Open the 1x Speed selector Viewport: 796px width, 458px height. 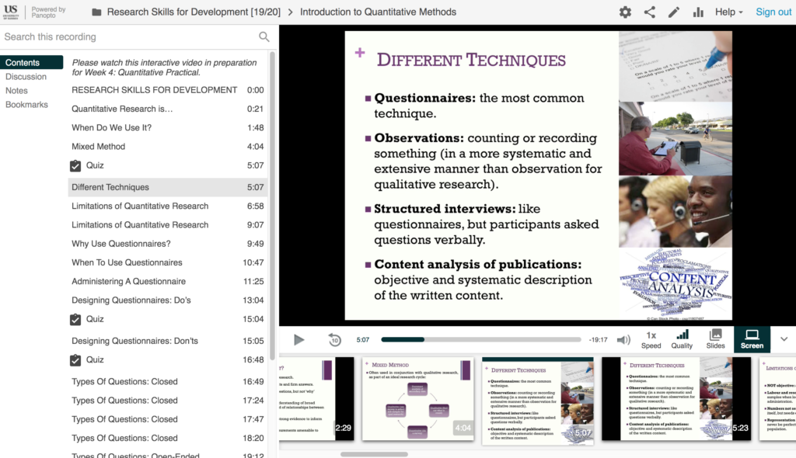click(651, 339)
